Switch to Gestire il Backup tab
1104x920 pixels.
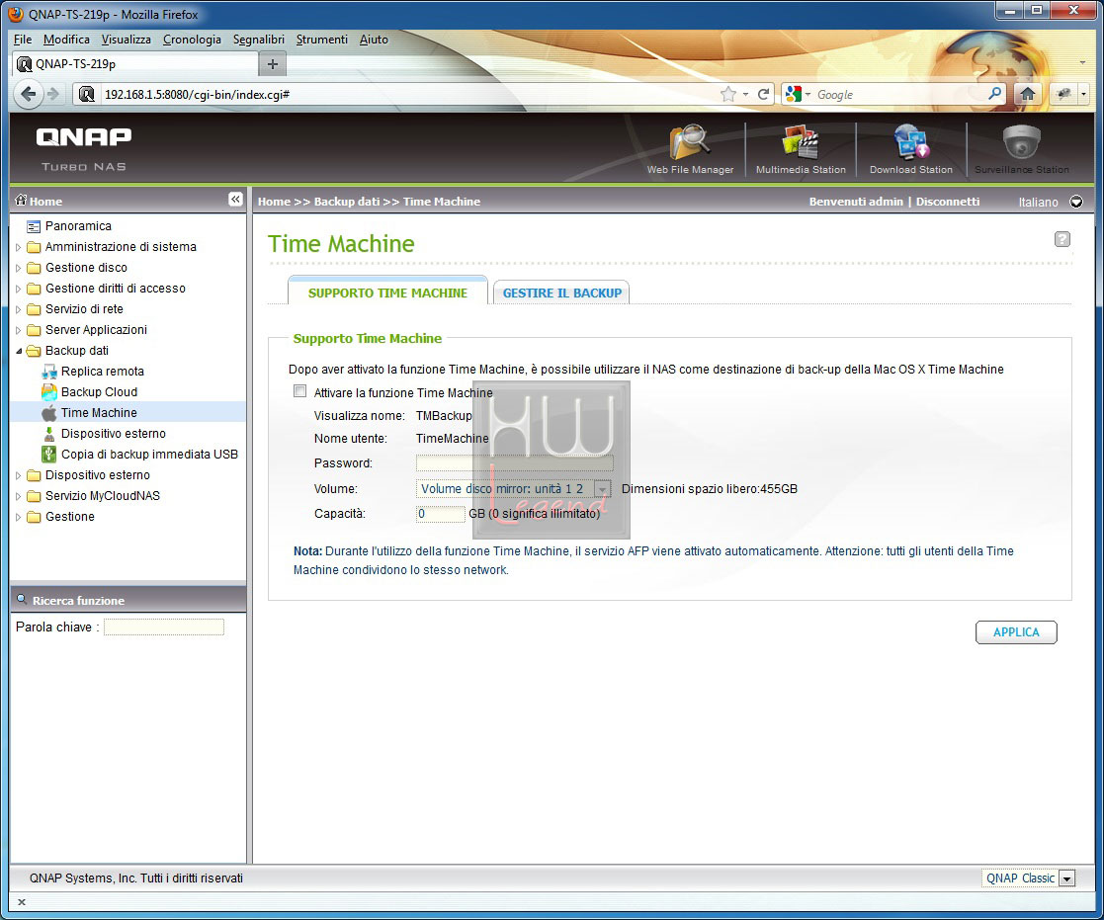click(561, 293)
